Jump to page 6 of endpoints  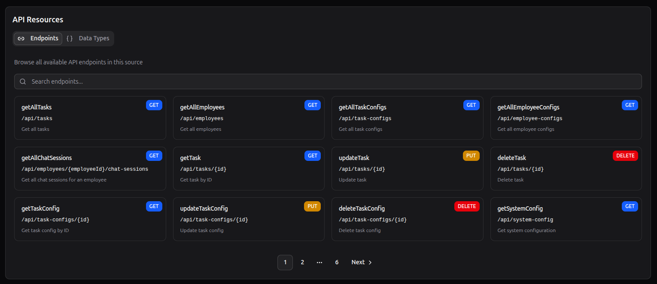pyautogui.click(x=337, y=262)
